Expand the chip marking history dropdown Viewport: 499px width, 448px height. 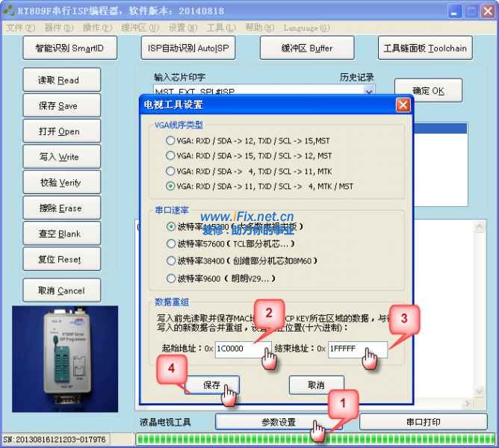point(369,92)
